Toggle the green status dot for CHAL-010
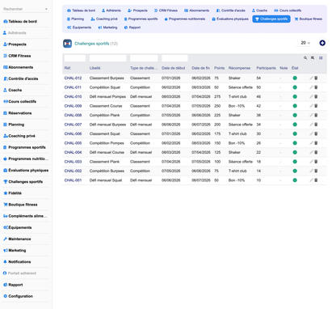Viewport: 336px width, 309px height. [295, 96]
